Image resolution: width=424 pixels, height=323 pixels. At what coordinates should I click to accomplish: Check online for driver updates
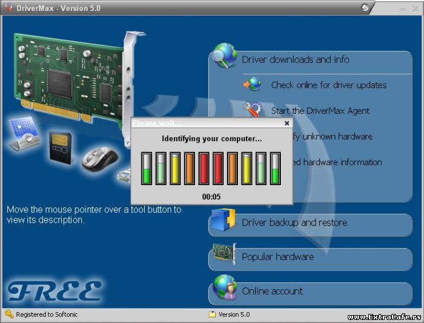[328, 85]
